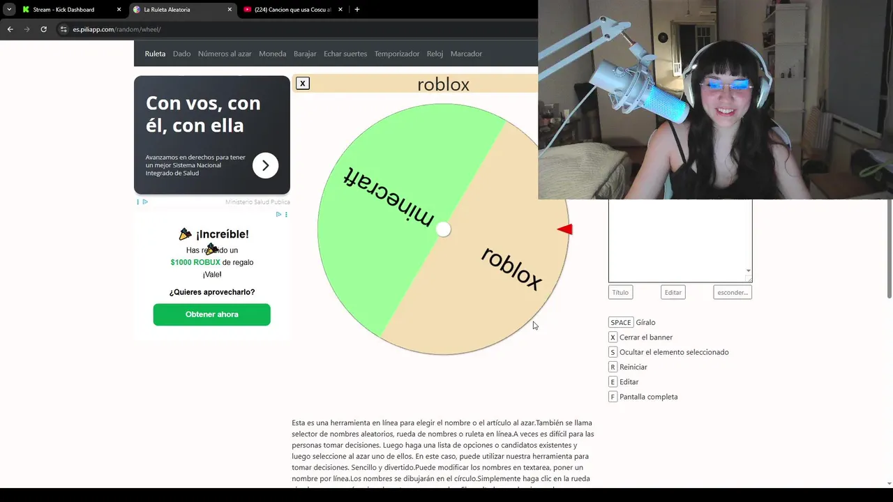Click the S key hide selected shortcut
This screenshot has width=893, height=502.
(x=613, y=352)
